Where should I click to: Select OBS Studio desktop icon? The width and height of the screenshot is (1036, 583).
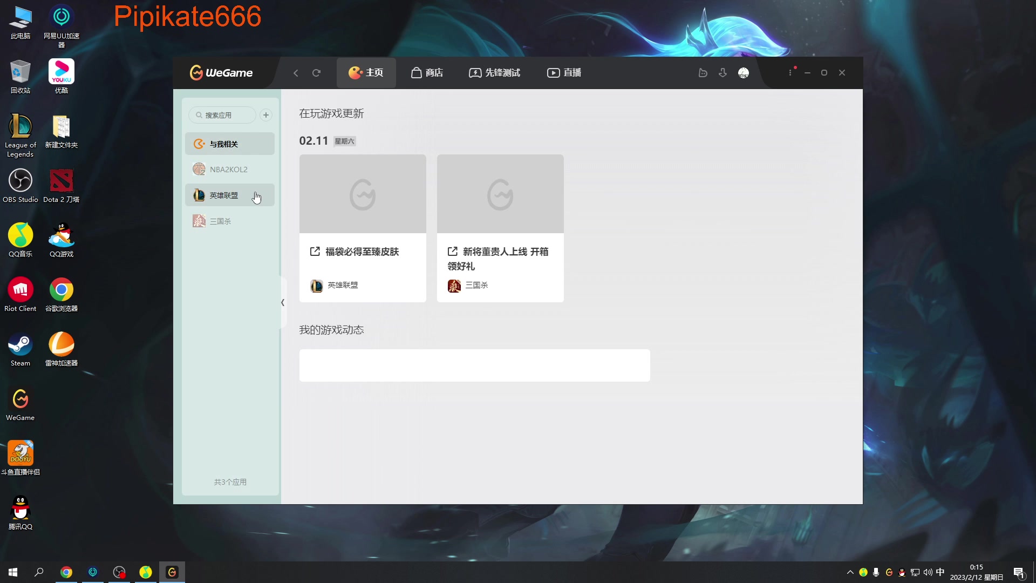pyautogui.click(x=21, y=186)
